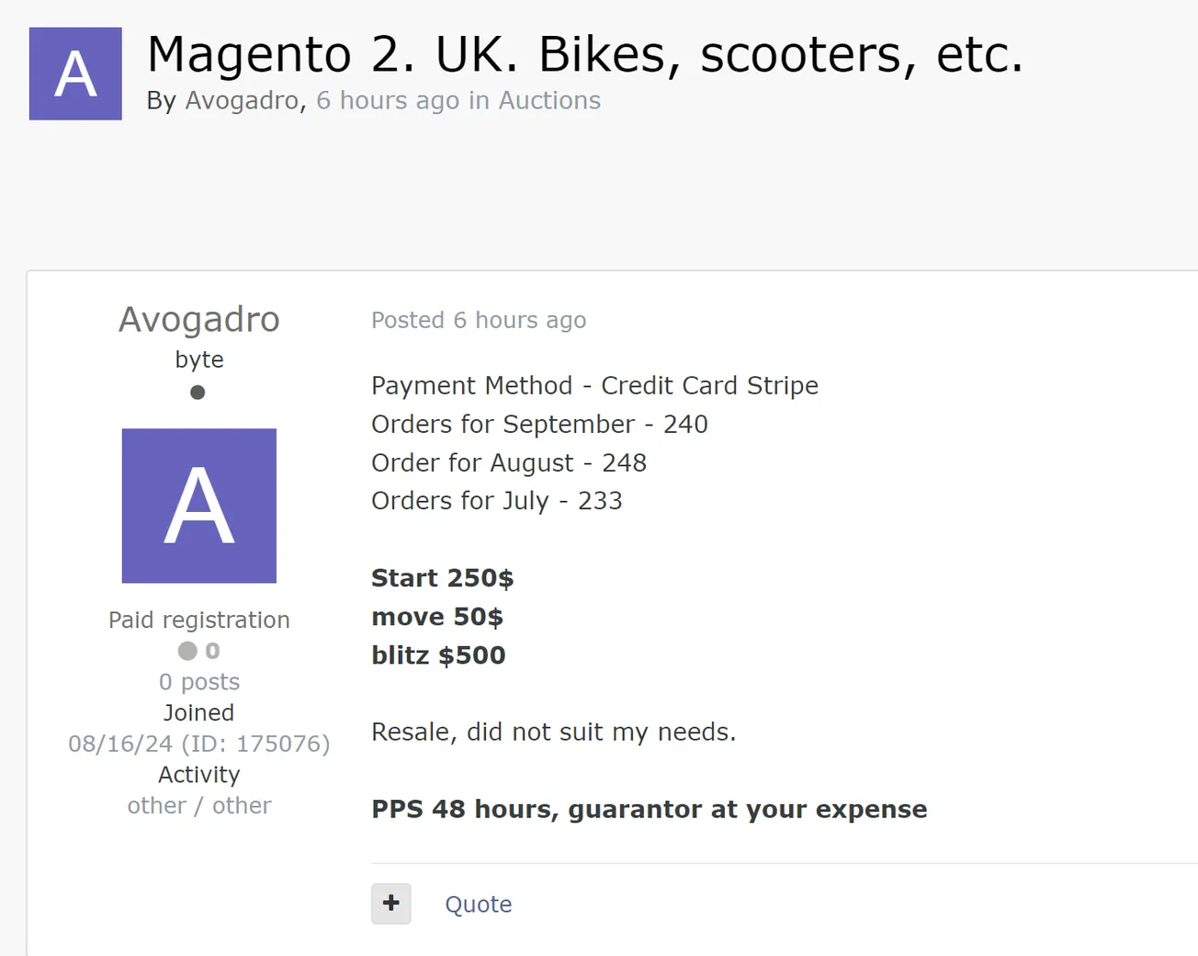The image size is (1198, 956).
Task: Click the "Start 250$" bold text
Action: click(442, 578)
